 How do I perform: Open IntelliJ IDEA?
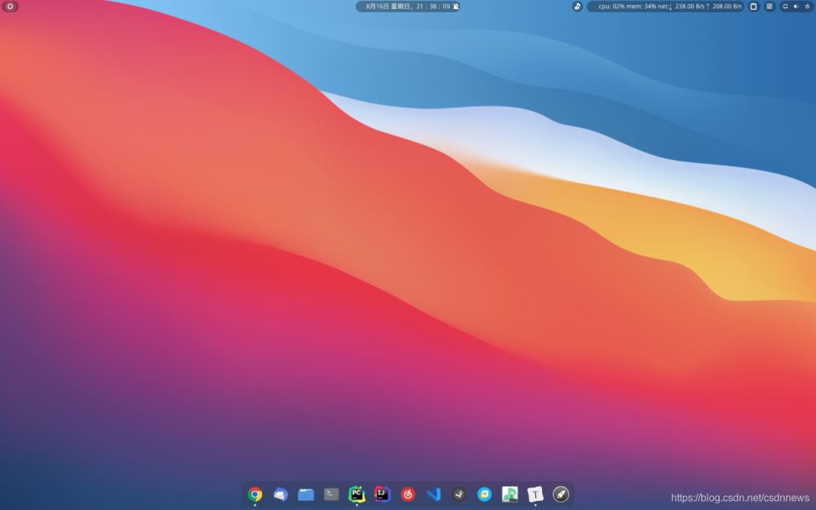[381, 494]
